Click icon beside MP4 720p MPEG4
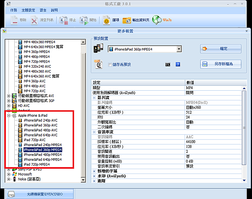The image size is (252, 199). (20, 62)
